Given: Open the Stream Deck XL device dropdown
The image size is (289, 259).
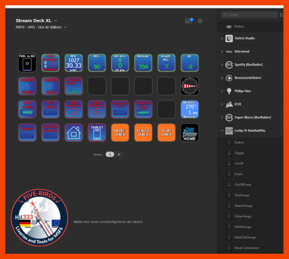Looking at the screenshot, I should click(55, 21).
